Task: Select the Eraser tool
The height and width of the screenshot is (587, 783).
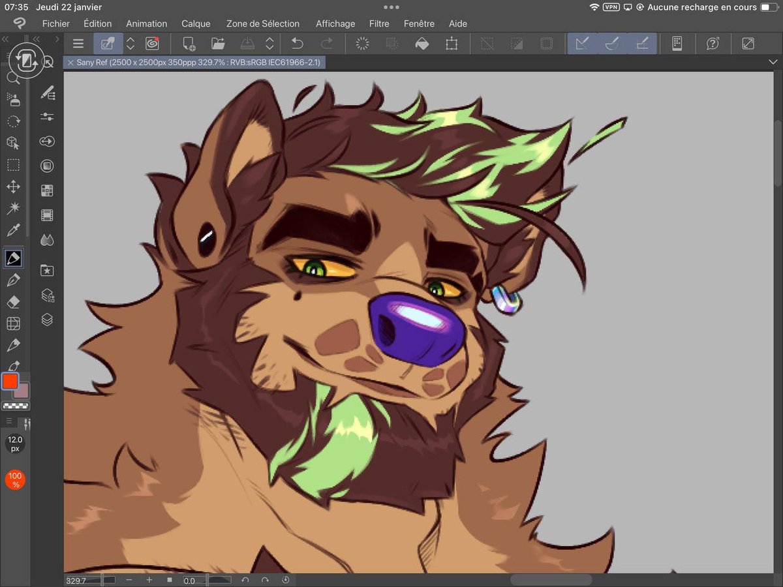Action: pyautogui.click(x=13, y=301)
